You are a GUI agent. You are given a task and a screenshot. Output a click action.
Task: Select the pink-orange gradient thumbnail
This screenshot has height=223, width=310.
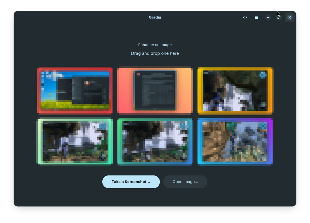coord(155,90)
